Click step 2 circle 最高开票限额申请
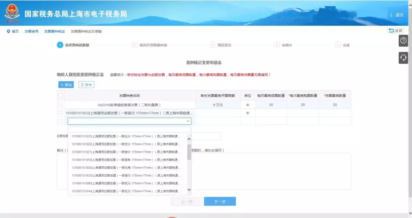 coord(134,45)
